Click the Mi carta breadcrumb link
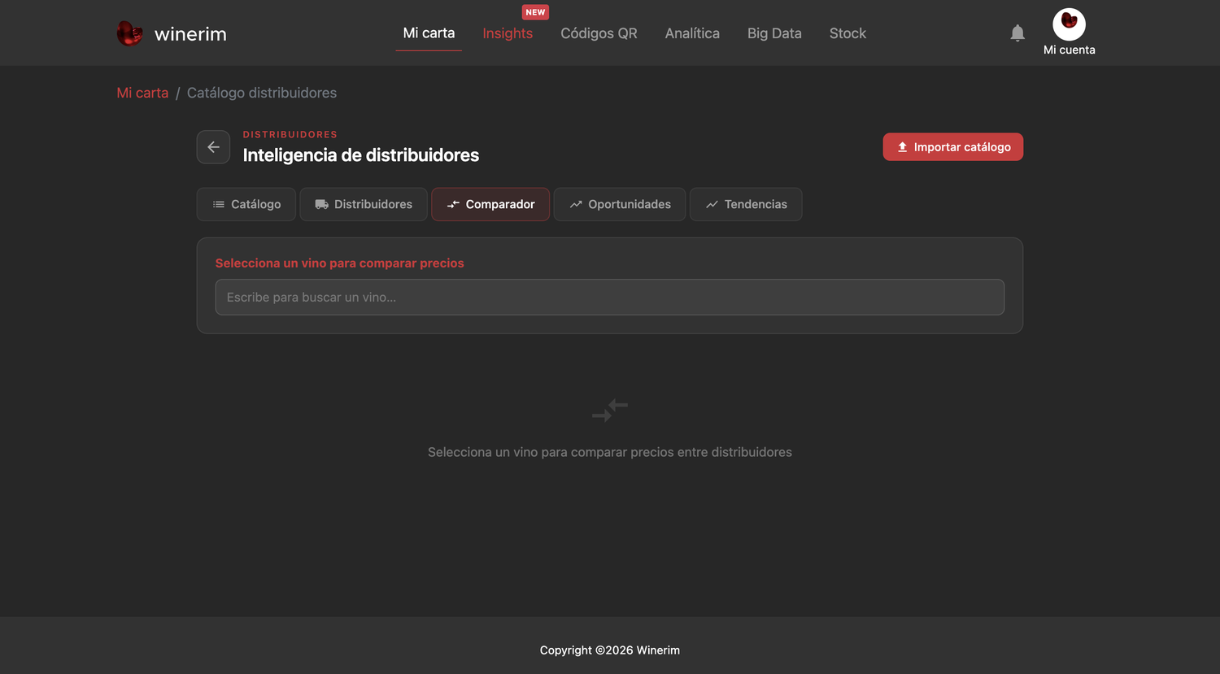This screenshot has width=1220, height=674. coord(142,93)
